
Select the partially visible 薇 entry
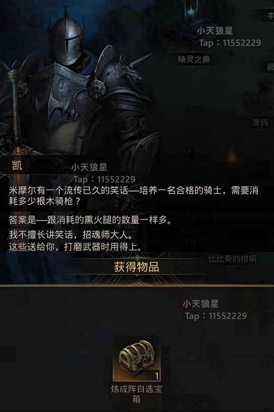(x=270, y=67)
